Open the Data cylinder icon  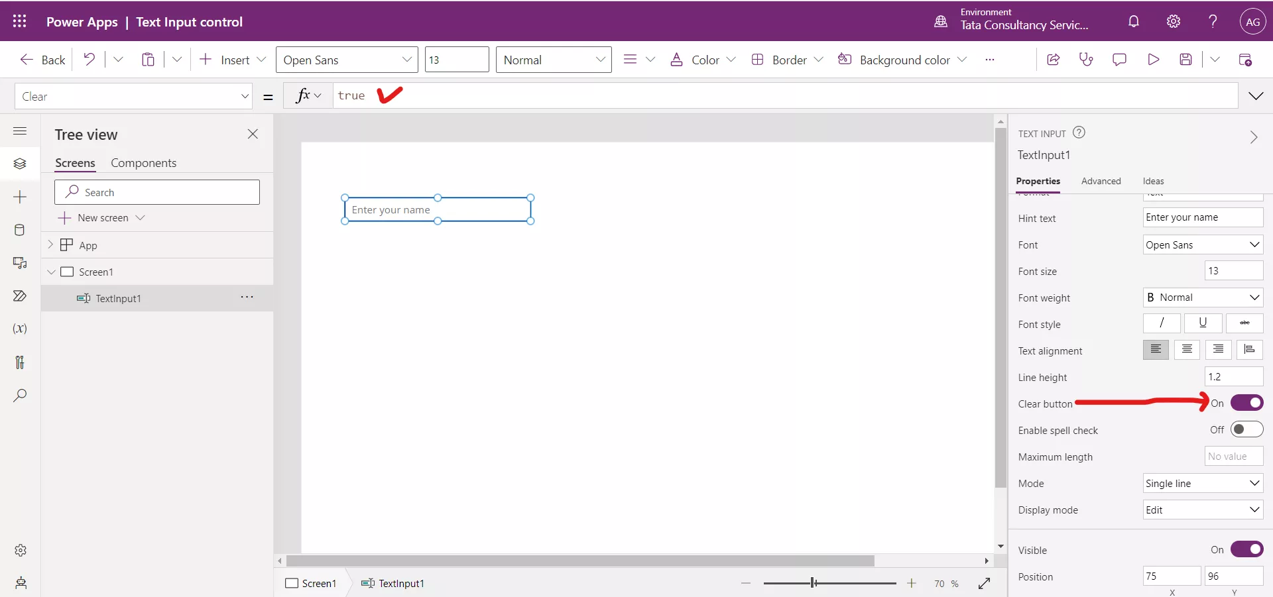click(x=20, y=230)
